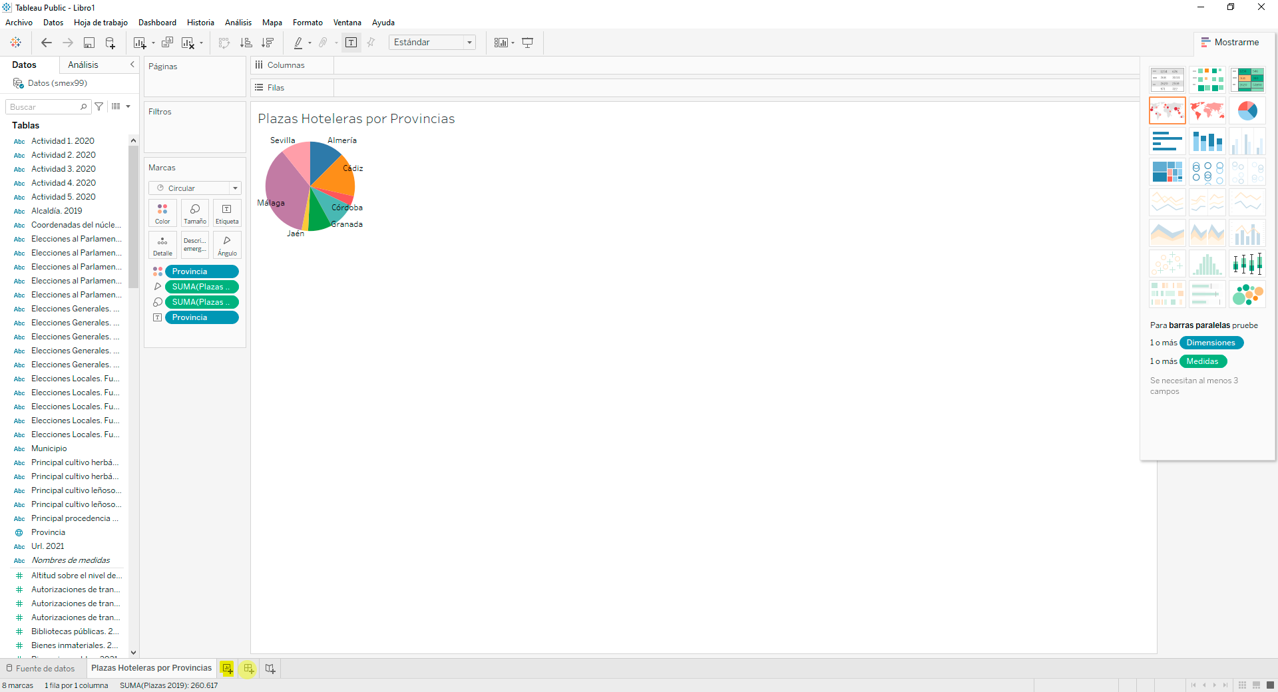This screenshot has width=1278, height=692.
Task: Open the Circular mark type dropdown
Action: point(234,188)
